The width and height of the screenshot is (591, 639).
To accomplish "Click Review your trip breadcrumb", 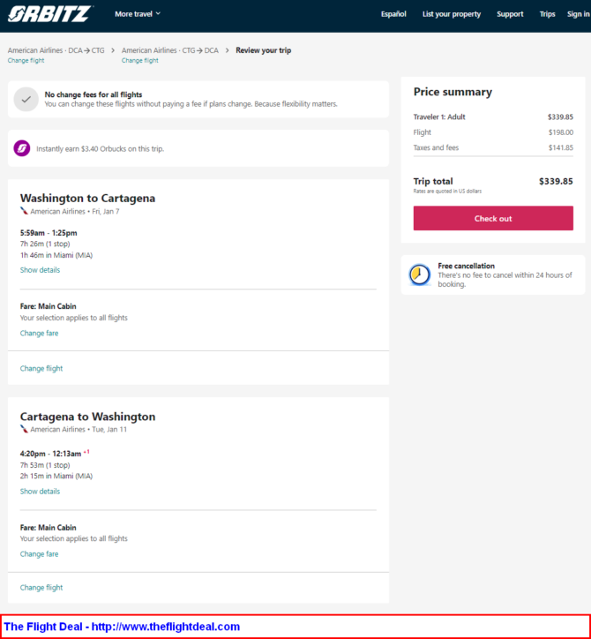I will [x=264, y=50].
